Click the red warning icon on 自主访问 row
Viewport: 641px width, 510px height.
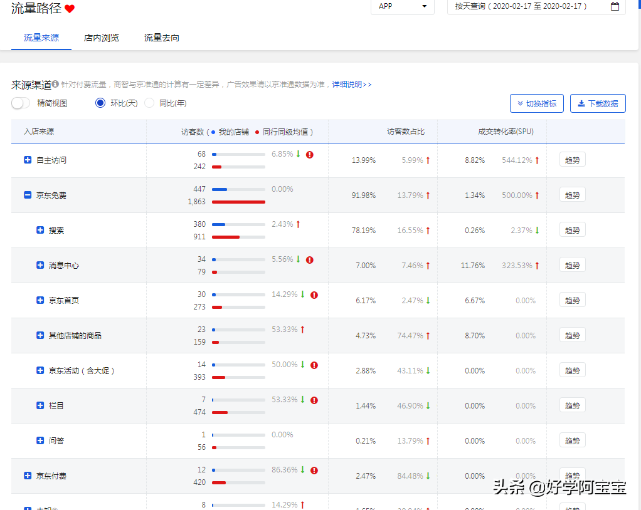[x=309, y=154]
